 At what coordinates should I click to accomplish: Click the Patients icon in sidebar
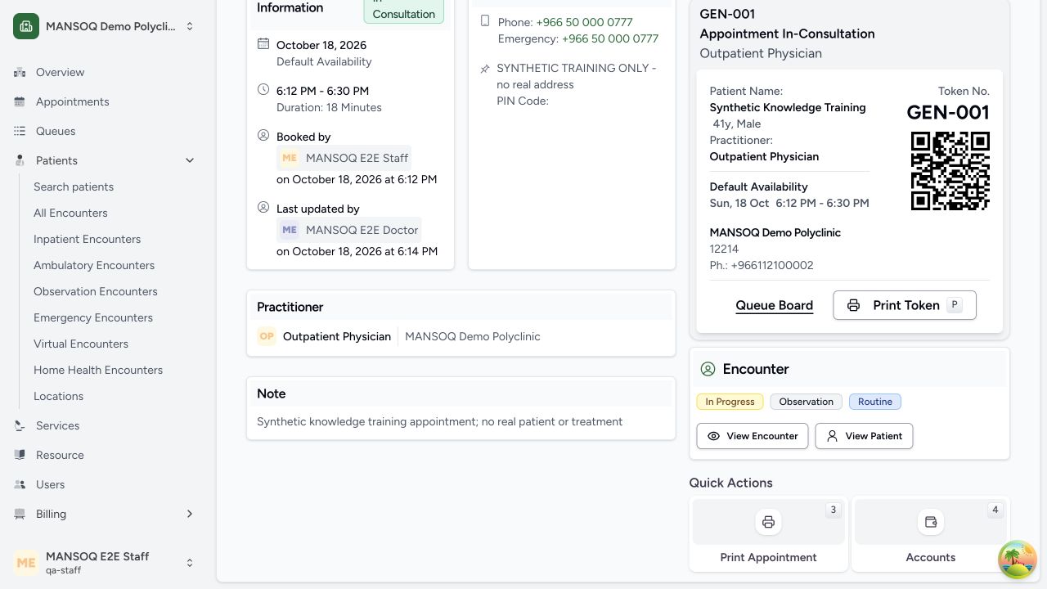[x=20, y=160]
